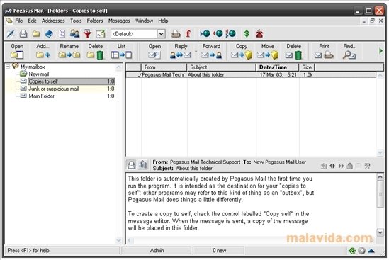Click the preview pane scroll down arrow
The height and width of the screenshot is (260, 389).
(380, 232)
